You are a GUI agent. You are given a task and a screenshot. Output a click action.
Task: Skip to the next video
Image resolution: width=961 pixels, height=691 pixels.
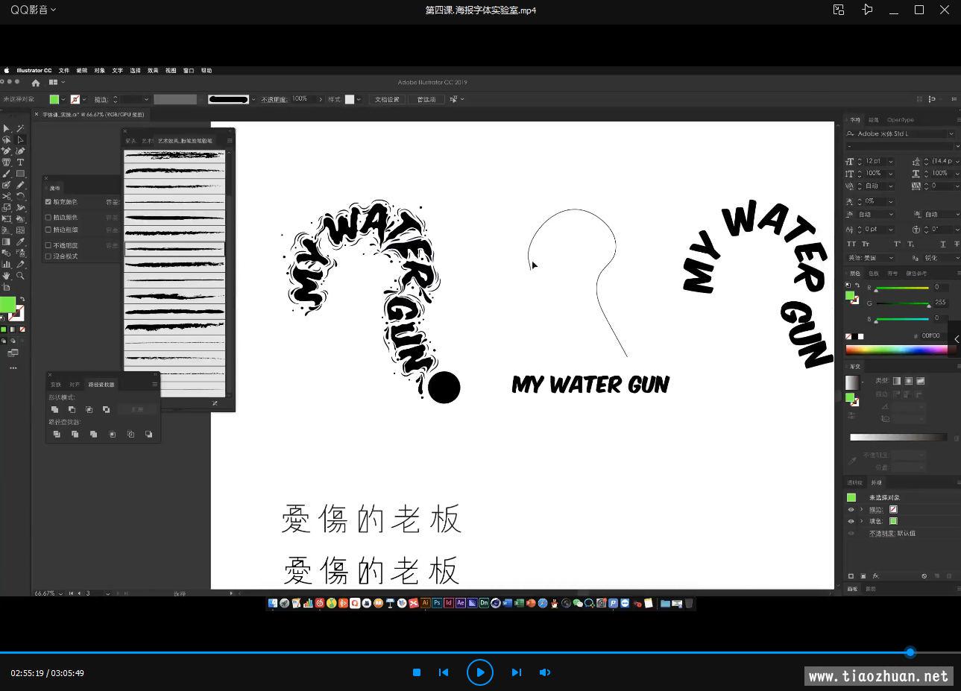pos(516,672)
